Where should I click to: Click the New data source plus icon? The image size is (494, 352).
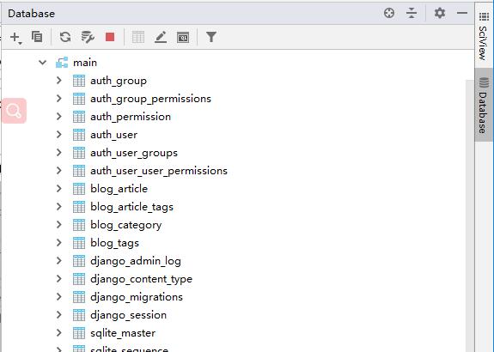[x=15, y=38]
